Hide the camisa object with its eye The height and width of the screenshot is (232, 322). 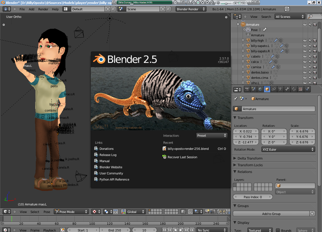coord(305,67)
